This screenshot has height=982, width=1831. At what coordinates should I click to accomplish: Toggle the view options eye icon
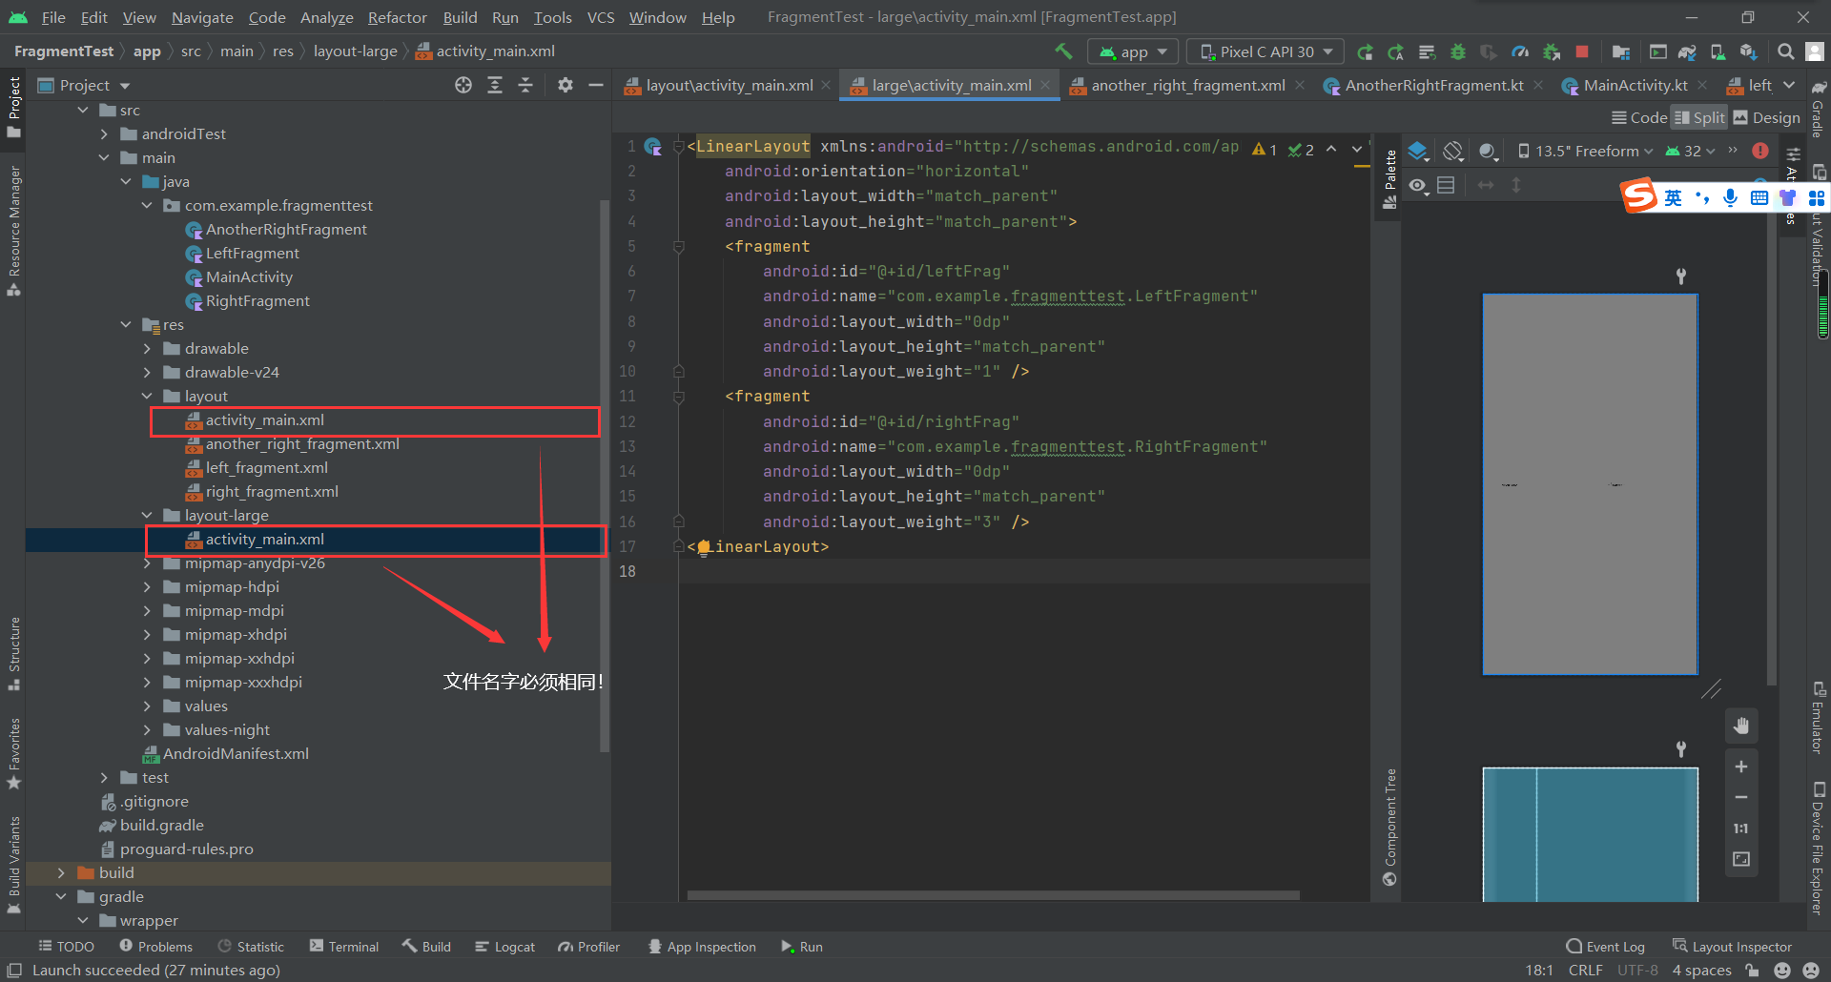click(x=1418, y=185)
